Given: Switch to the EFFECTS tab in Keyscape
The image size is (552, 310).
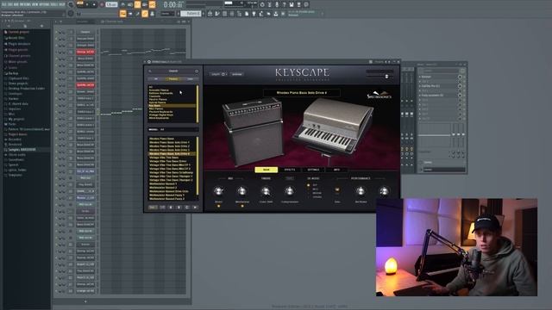Looking at the screenshot, I should click(290, 170).
